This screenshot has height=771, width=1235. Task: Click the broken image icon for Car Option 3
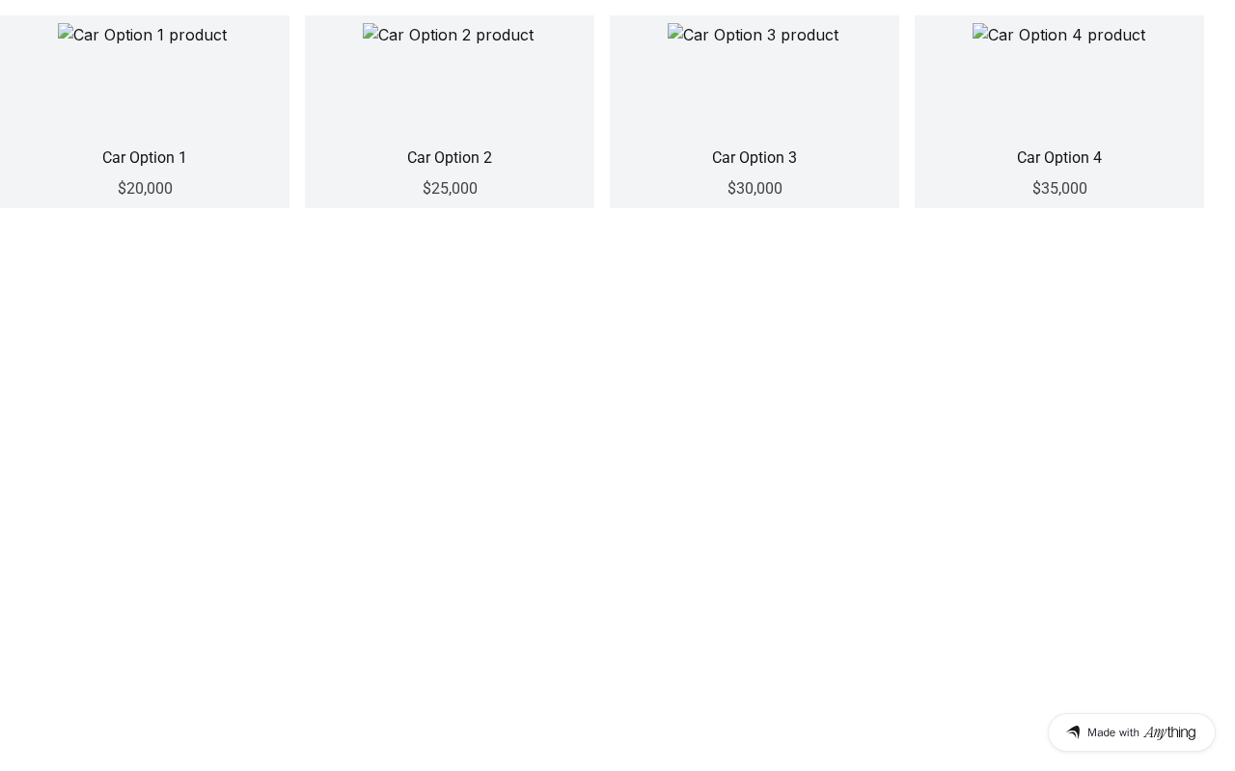(675, 35)
